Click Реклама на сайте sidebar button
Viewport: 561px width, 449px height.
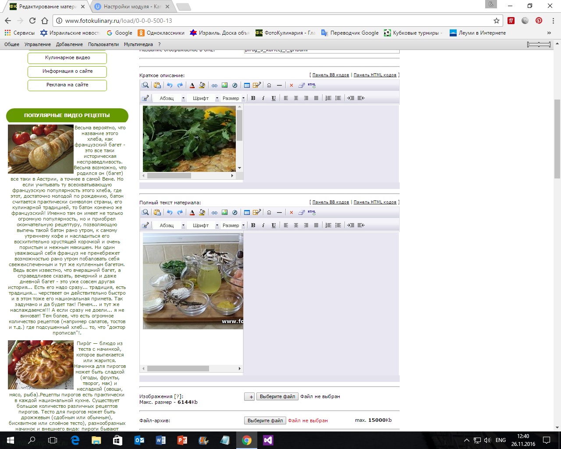[x=67, y=85]
